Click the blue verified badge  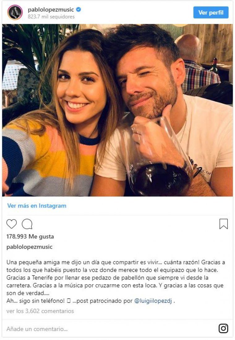pos(79,10)
